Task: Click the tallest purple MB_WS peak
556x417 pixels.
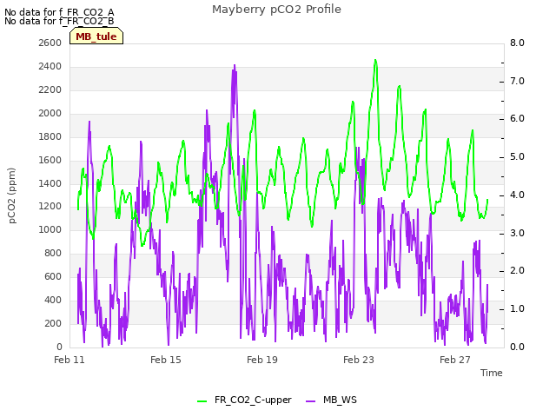Action: (x=235, y=66)
